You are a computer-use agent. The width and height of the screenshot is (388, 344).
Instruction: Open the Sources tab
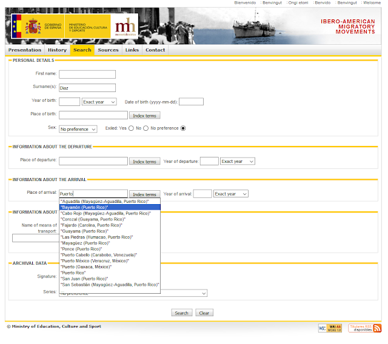click(x=108, y=50)
